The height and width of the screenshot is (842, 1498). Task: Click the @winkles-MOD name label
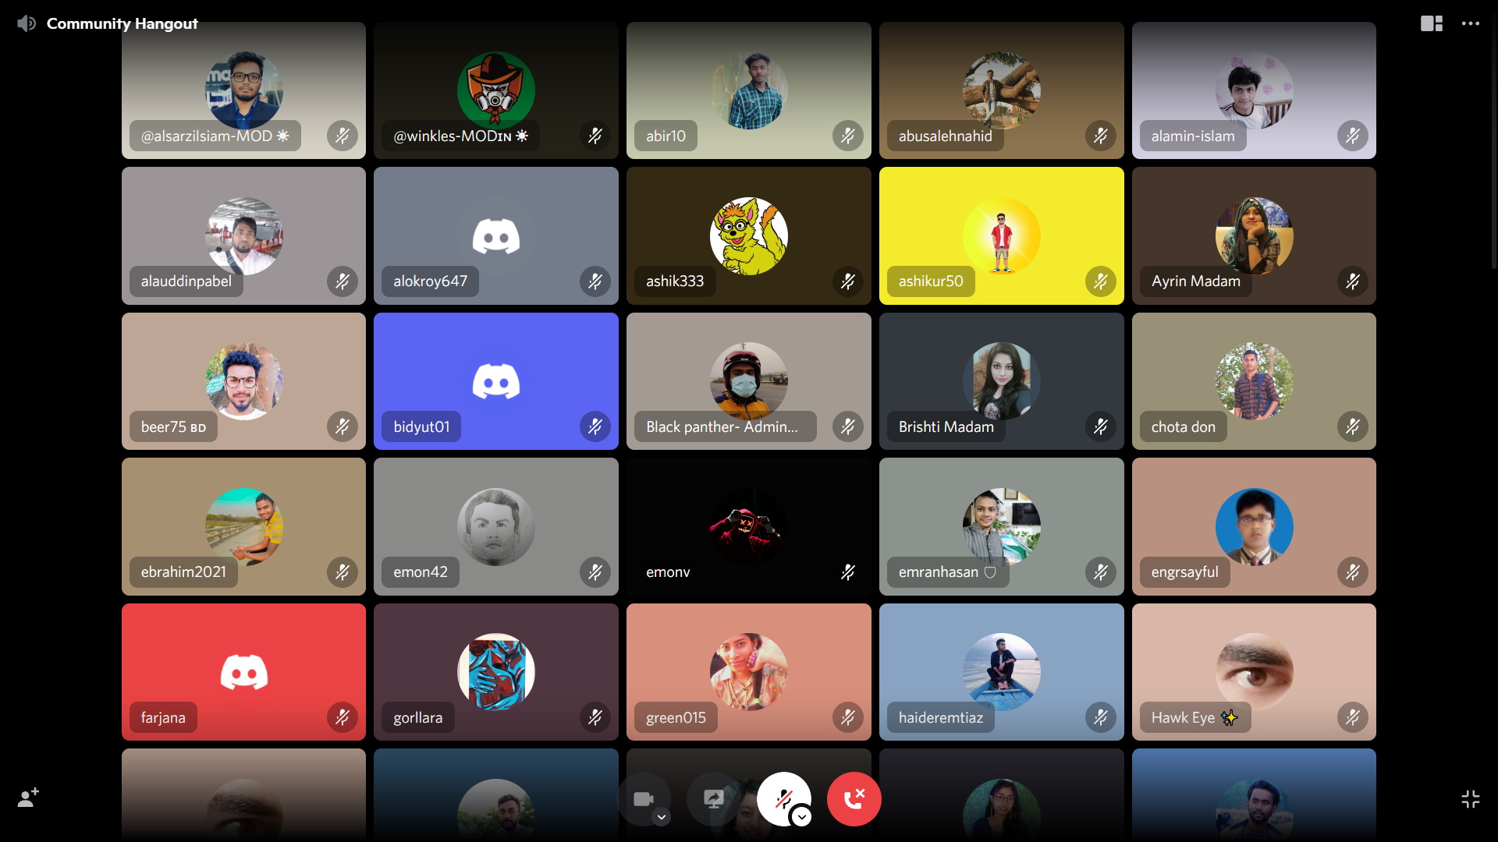coord(453,136)
